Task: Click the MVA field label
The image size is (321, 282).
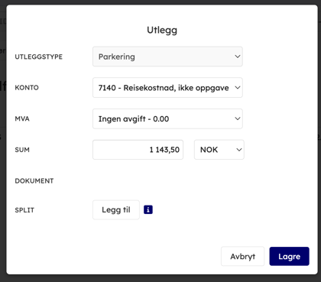Action: (22, 118)
